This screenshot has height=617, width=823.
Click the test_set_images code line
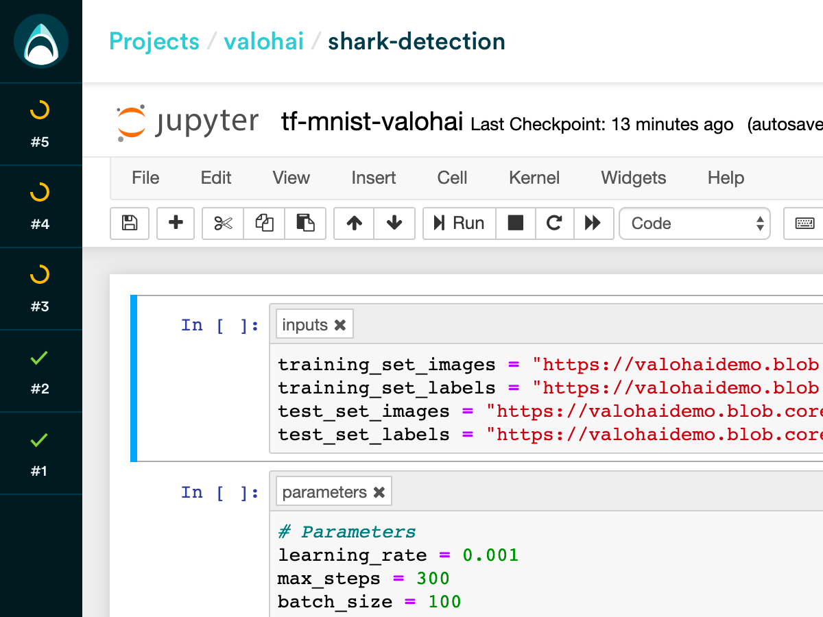(549, 411)
